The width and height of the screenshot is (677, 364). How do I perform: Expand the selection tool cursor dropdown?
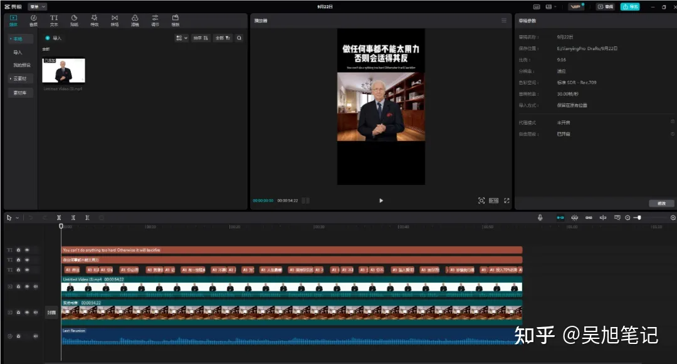click(17, 218)
